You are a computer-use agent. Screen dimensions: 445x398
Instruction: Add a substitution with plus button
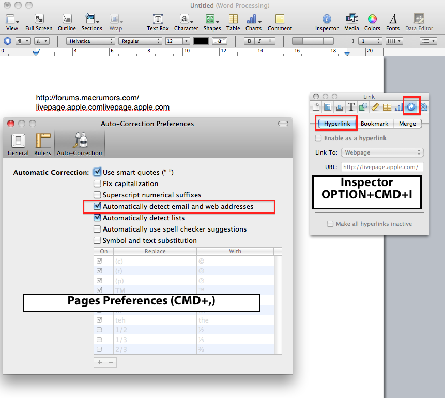click(100, 362)
